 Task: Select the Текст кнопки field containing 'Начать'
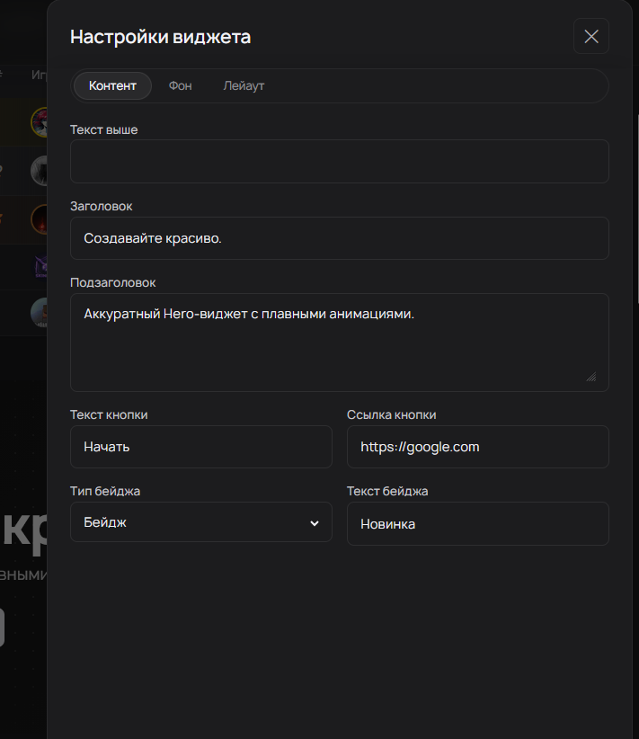pyautogui.click(x=200, y=447)
